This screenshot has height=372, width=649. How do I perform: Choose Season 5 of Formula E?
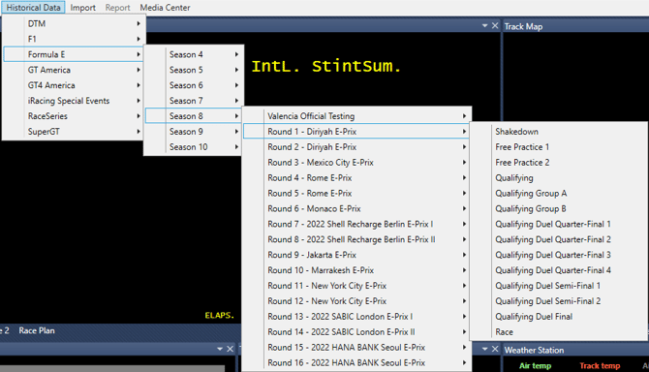pyautogui.click(x=194, y=70)
